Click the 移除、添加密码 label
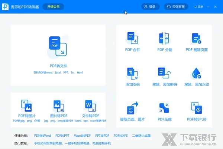This screenshot has height=149, width=223. tap(165, 85)
